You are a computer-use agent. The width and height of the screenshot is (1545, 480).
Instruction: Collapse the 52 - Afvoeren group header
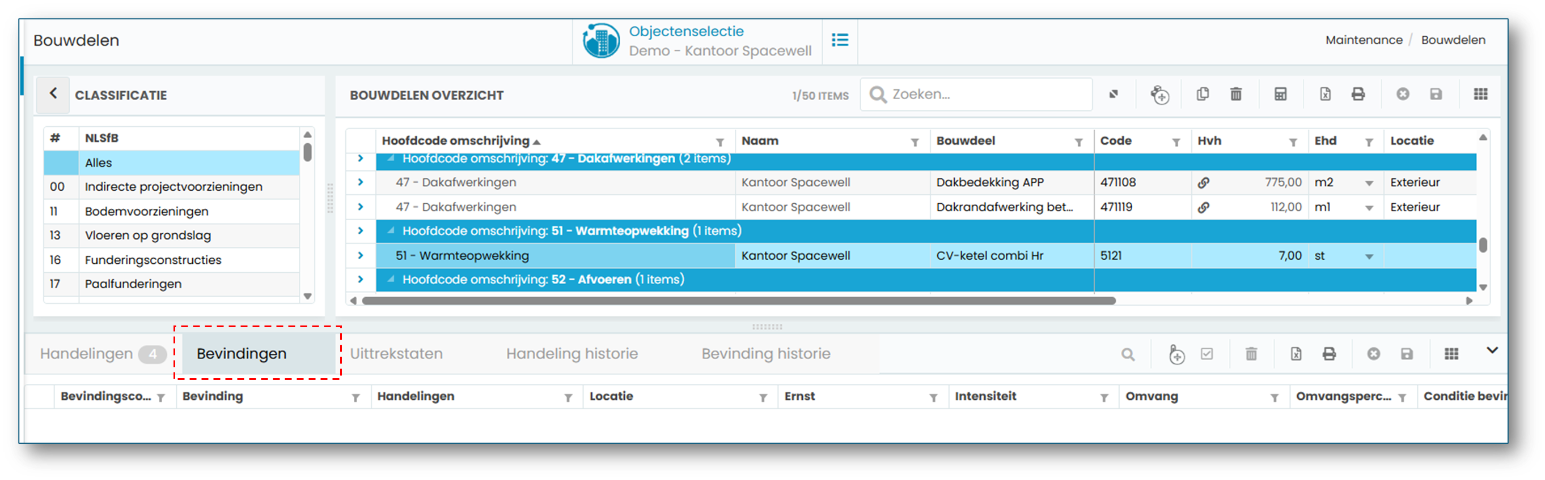tap(391, 280)
